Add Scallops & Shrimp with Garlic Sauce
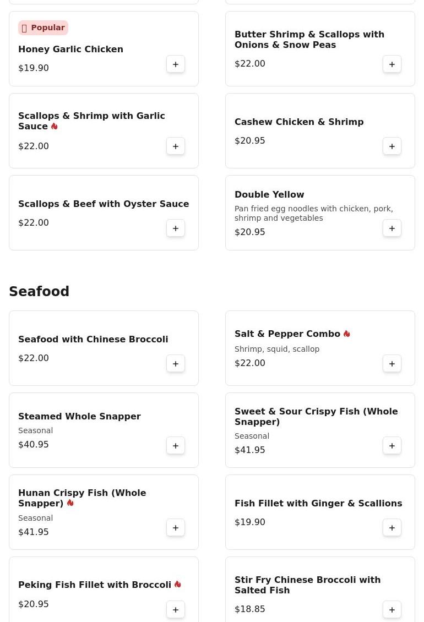 176,146
